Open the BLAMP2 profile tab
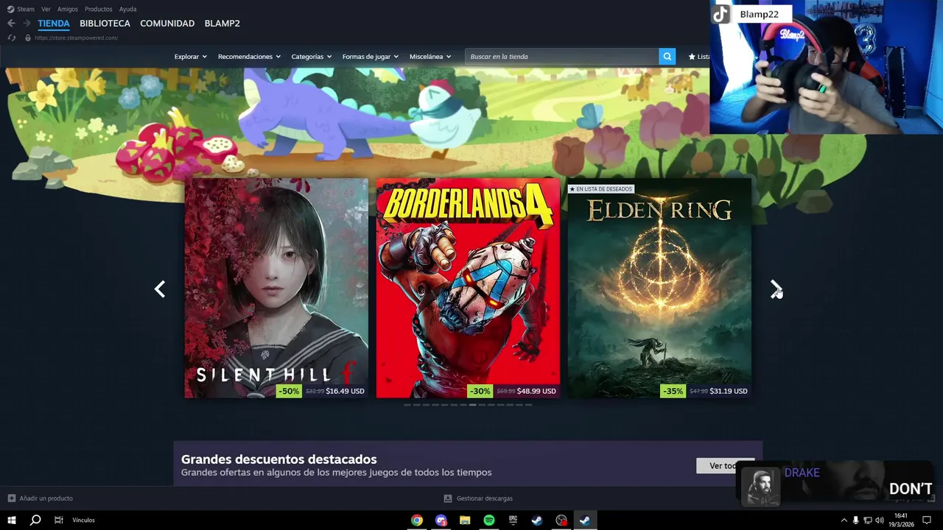Viewport: 943px width, 530px height. pyautogui.click(x=222, y=24)
